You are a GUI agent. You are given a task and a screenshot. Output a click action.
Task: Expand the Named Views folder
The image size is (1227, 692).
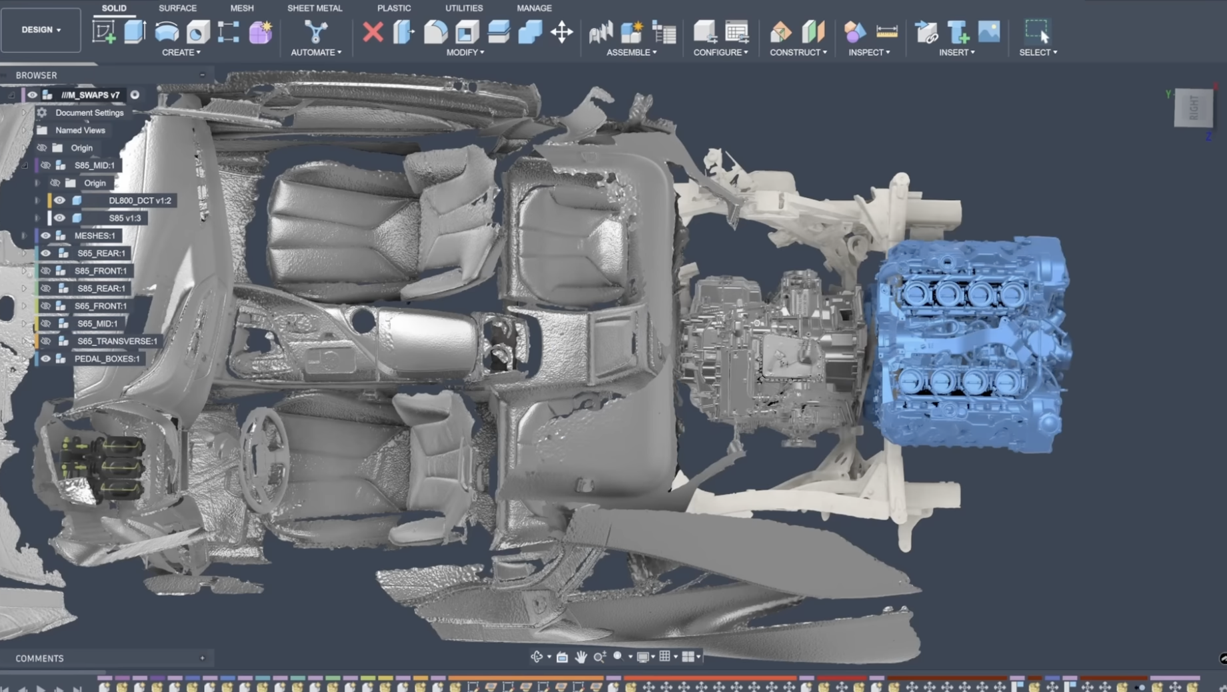[25, 130]
